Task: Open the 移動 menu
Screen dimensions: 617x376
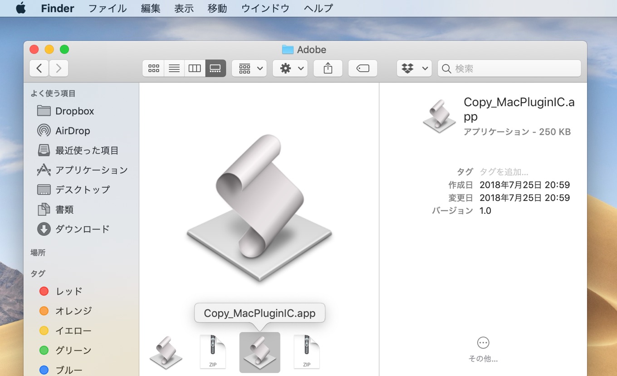Action: (217, 8)
